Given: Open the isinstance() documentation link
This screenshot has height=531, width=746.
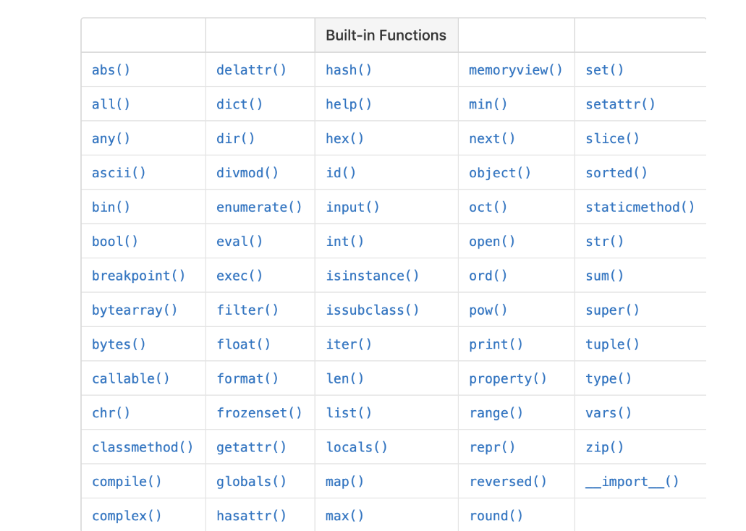Looking at the screenshot, I should pyautogui.click(x=372, y=276).
